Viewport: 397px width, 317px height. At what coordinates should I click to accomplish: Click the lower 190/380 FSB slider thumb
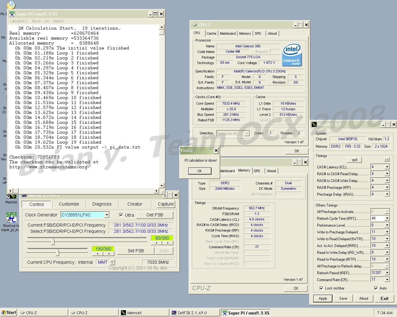pyautogui.click(x=57, y=252)
